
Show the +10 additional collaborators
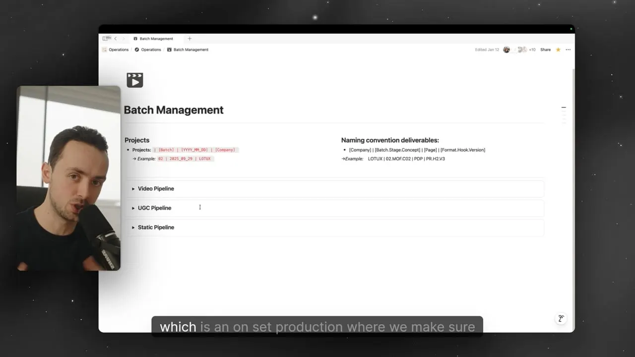[532, 50]
